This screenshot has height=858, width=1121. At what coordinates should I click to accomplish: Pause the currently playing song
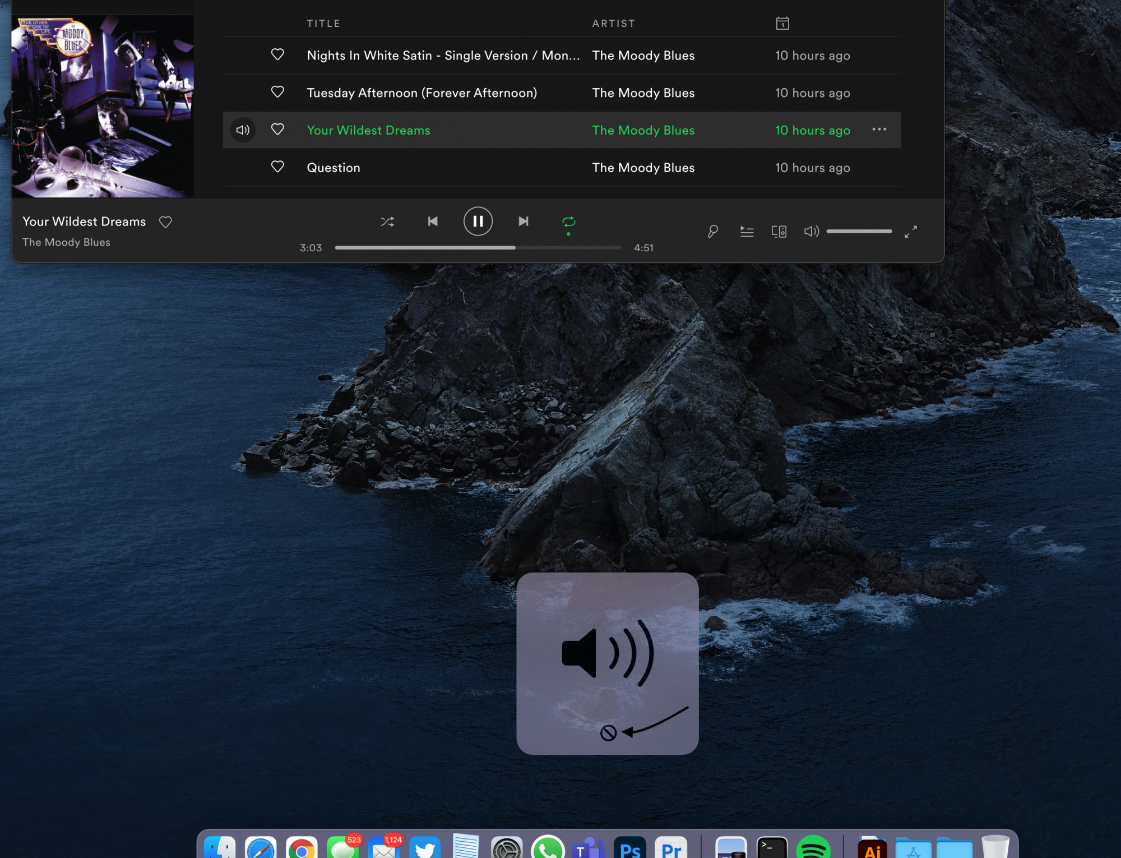(x=477, y=221)
